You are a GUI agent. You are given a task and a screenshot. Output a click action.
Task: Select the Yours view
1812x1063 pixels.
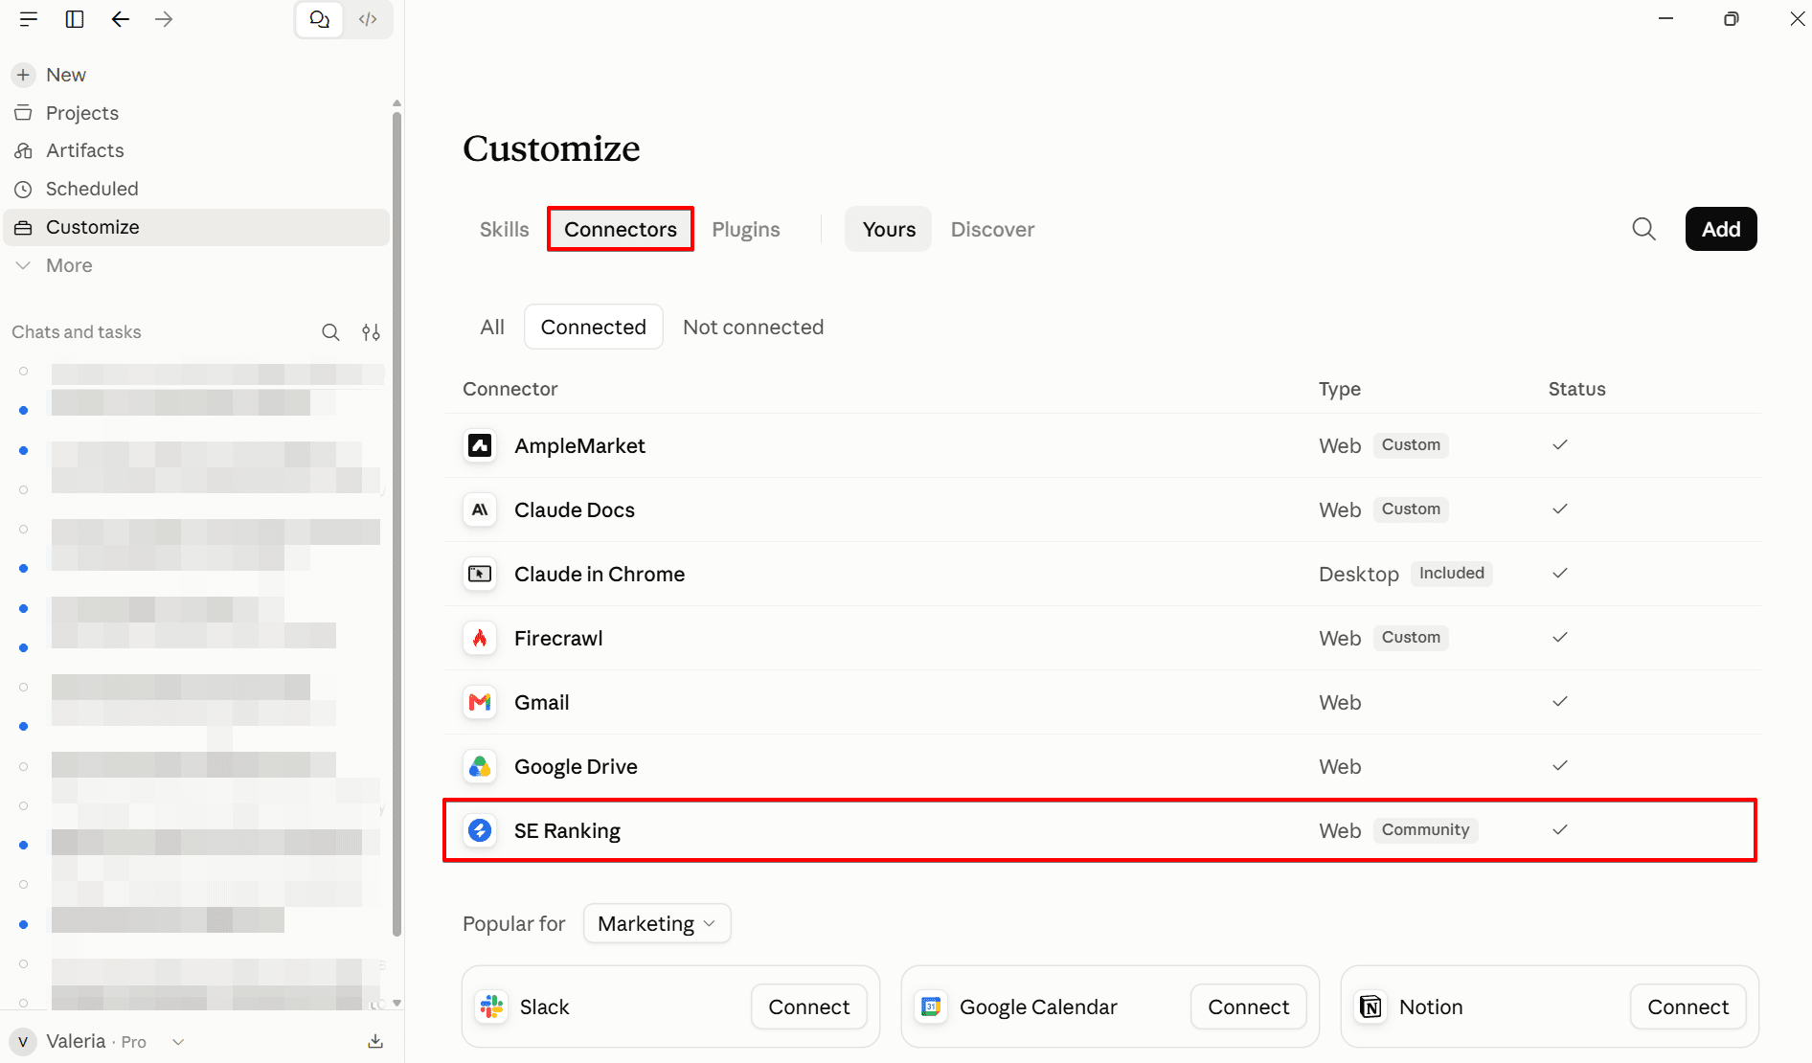click(x=889, y=230)
